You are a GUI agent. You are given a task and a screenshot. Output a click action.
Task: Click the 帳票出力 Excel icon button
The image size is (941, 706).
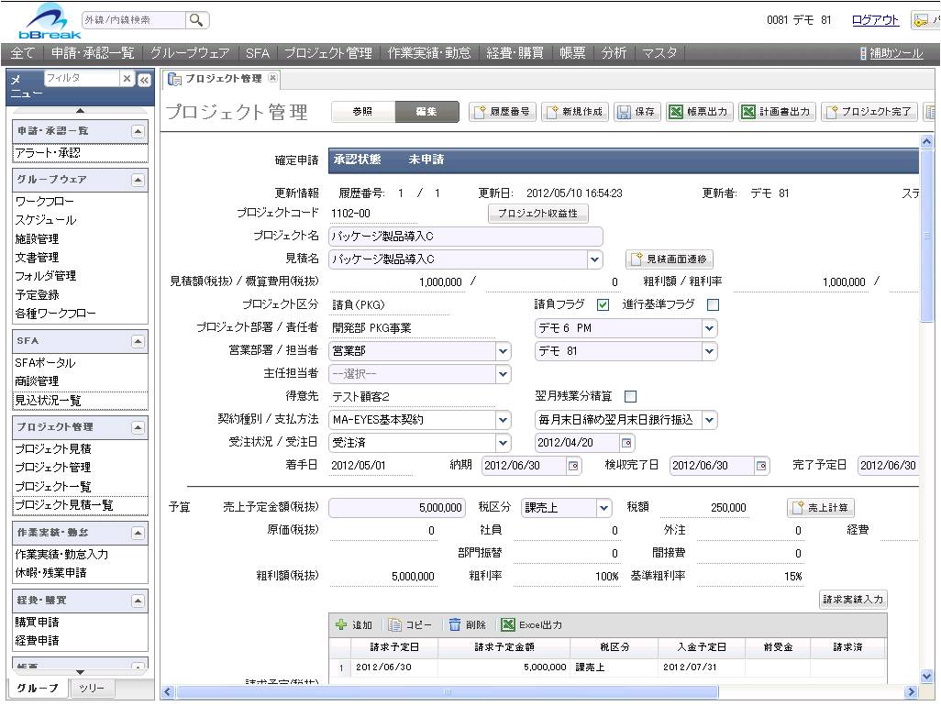click(x=676, y=112)
